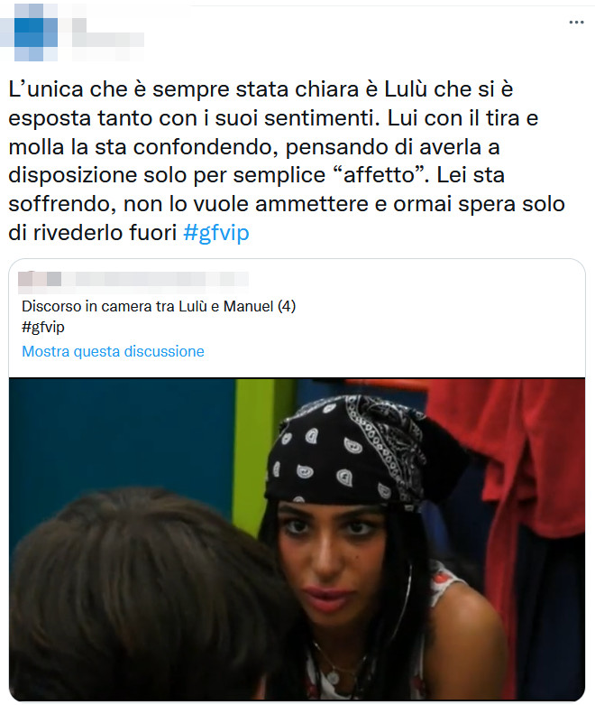Click the tweet author's blurred display name
This screenshot has height=705, width=595.
click(79, 24)
